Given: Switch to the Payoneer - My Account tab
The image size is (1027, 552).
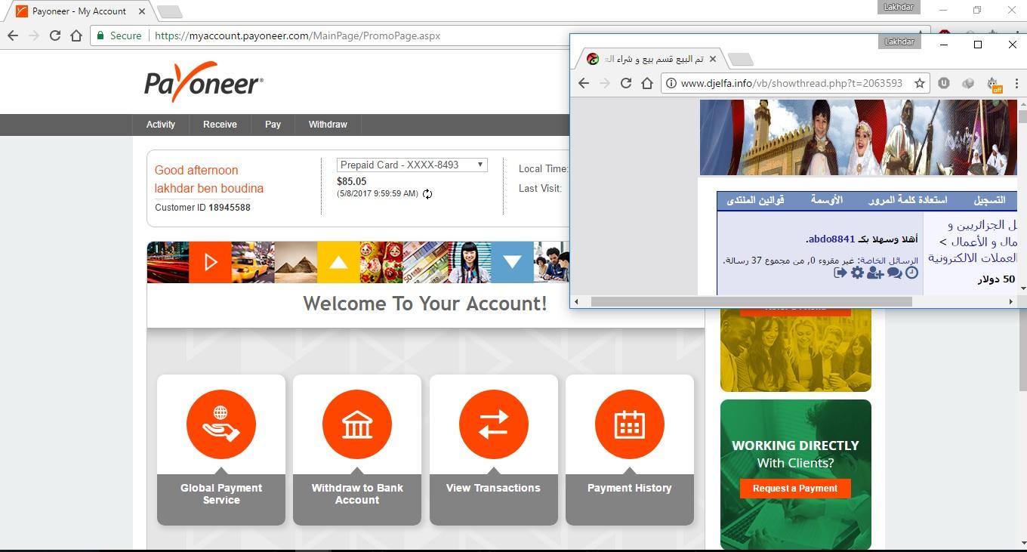Looking at the screenshot, I should tap(79, 11).
